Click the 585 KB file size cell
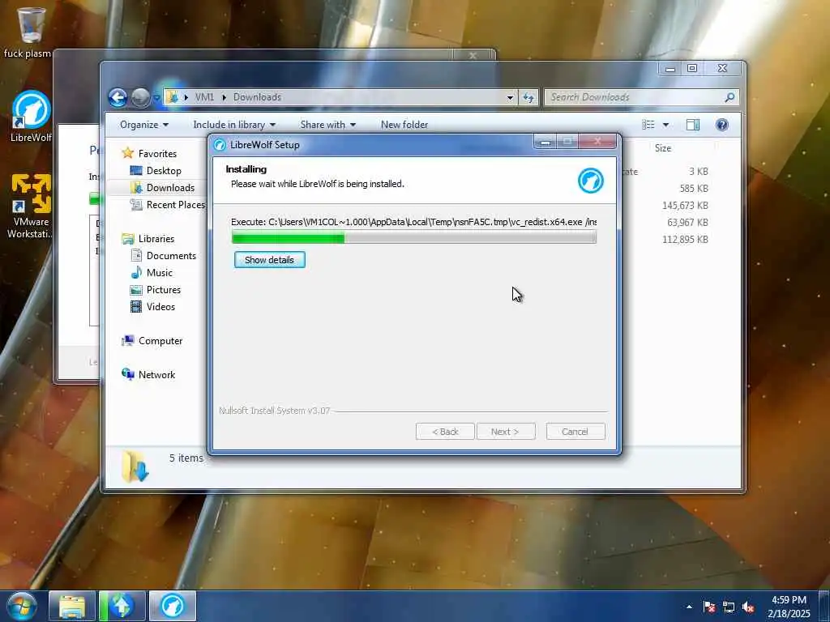The height and width of the screenshot is (622, 830). (694, 188)
